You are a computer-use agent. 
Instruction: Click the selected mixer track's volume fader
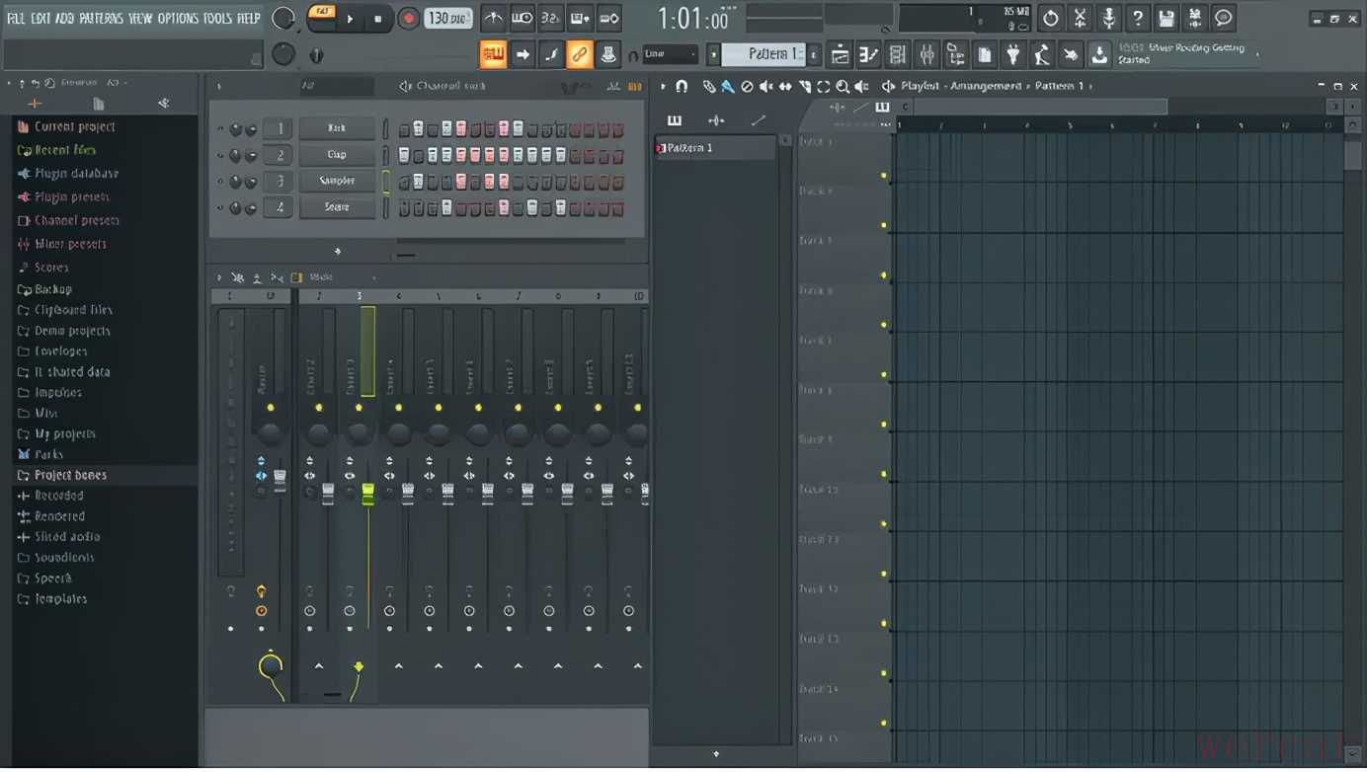(368, 494)
